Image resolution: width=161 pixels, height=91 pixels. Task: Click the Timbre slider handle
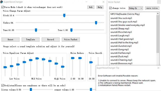96,23
